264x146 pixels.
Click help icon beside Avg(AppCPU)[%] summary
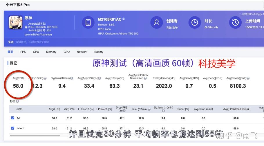99,78
